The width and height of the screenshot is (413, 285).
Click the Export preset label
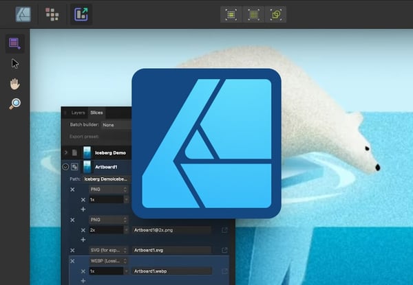[x=84, y=137]
